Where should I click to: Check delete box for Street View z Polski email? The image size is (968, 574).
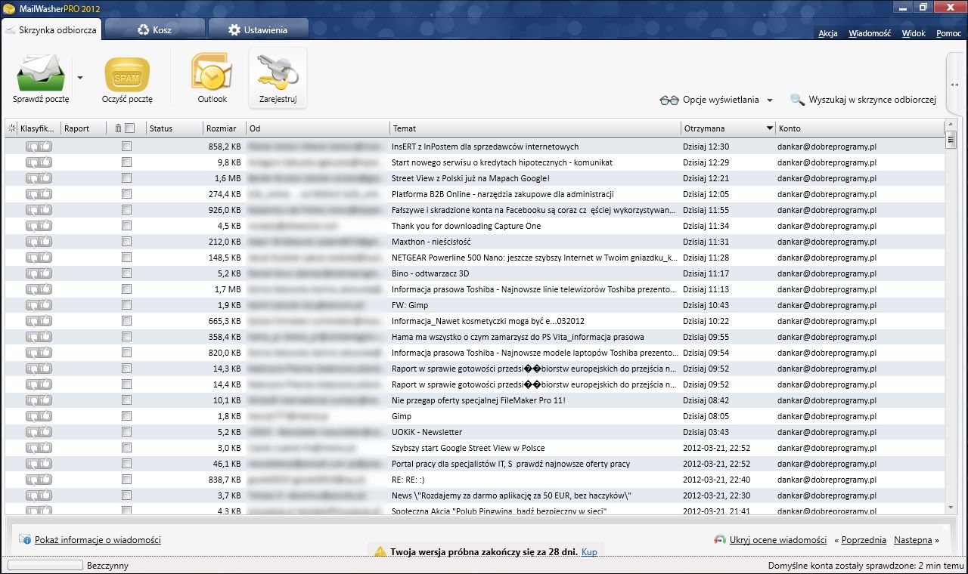point(126,178)
